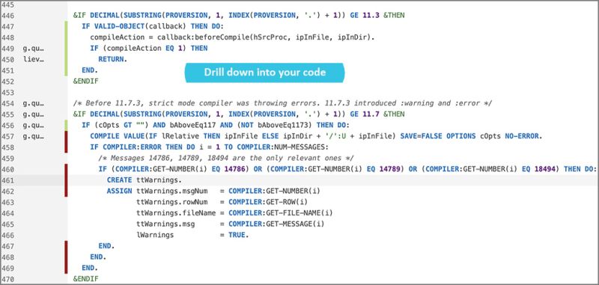Click 'CREATE ttWarnings.' code text
This screenshot has height=285, width=599.
click(x=145, y=180)
